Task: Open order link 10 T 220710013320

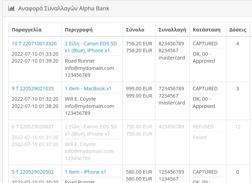Action: 34,44
